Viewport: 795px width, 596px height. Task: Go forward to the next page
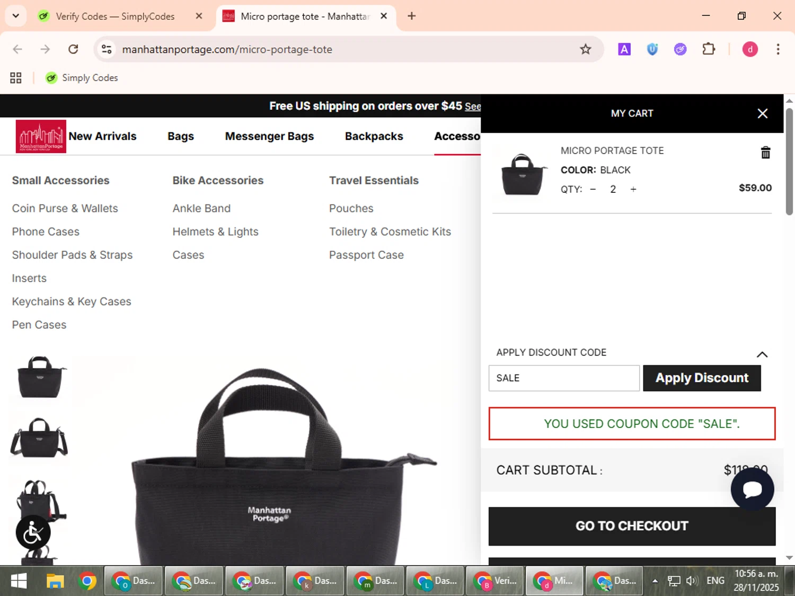[45, 49]
